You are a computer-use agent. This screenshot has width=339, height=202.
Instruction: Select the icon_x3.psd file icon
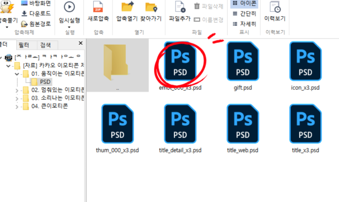(x=305, y=61)
